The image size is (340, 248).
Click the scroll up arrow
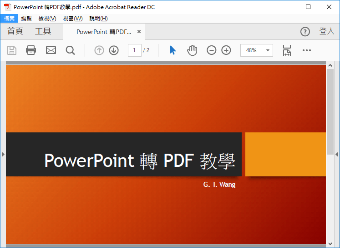pyautogui.click(x=330, y=65)
